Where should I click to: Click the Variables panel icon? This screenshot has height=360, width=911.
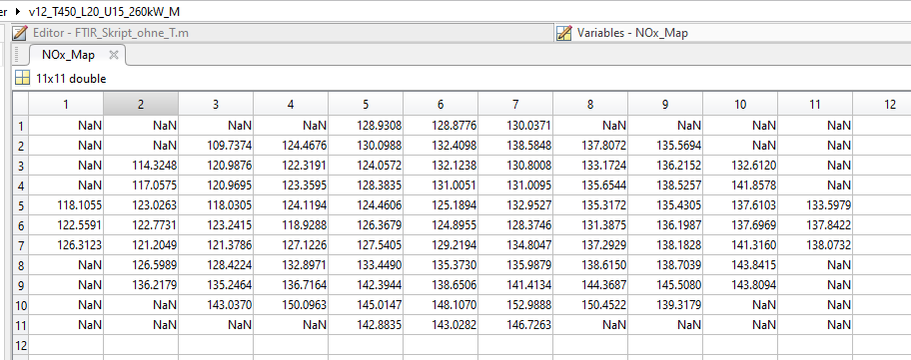pyautogui.click(x=564, y=33)
